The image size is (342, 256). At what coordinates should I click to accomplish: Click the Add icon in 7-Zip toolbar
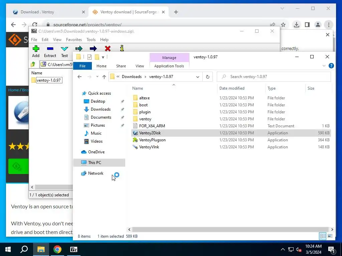(x=36, y=48)
